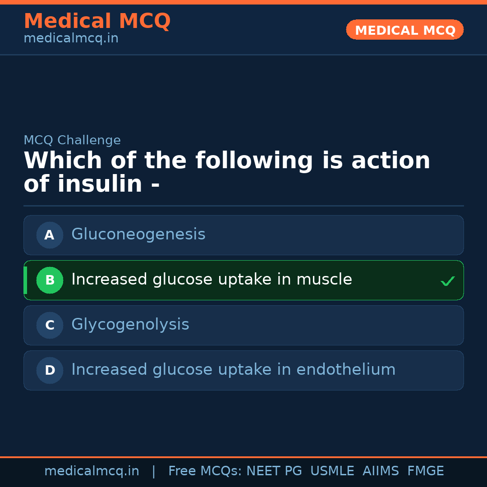Viewport: 487px width, 487px height.
Task: Click the 'MCQ Challenge' label
Action: point(72,140)
